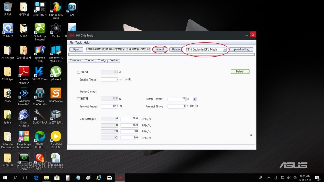Launch Splendid Utility shortcut
Image resolution: width=324 pixels, height=182 pixels.
point(40,54)
